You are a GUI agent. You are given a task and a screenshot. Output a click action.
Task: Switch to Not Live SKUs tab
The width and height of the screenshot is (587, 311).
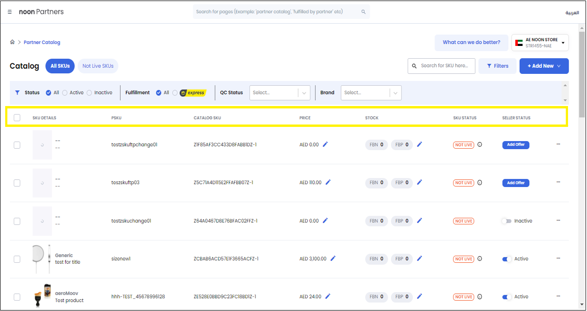pos(98,66)
